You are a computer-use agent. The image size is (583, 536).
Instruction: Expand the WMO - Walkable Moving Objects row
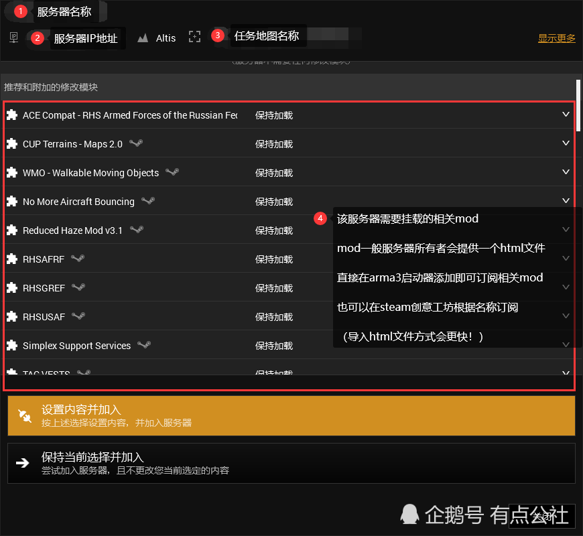pyautogui.click(x=566, y=172)
